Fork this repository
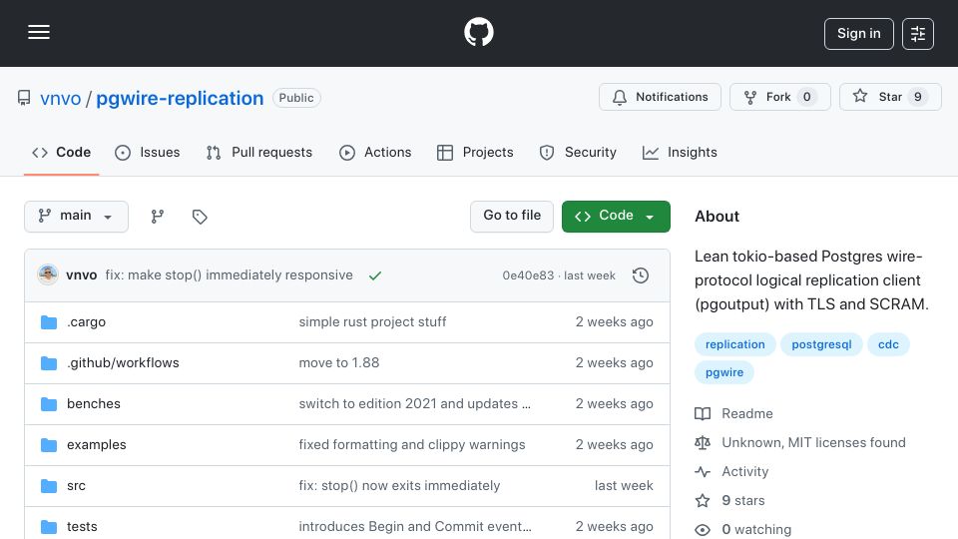The height and width of the screenshot is (539, 958). [x=779, y=97]
